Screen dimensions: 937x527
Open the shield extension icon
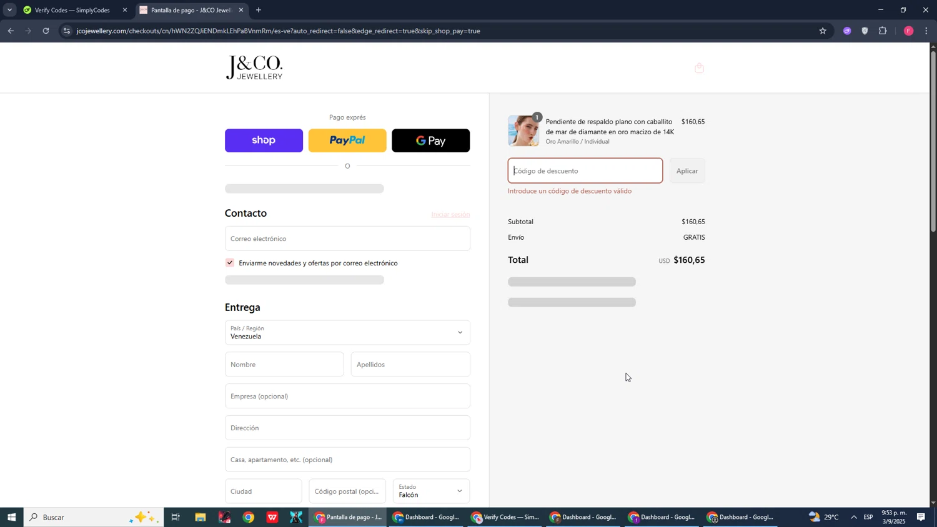coord(865,31)
